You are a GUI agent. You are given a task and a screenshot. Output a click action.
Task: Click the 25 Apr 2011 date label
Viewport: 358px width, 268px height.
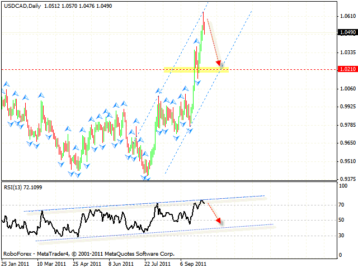[87, 263]
